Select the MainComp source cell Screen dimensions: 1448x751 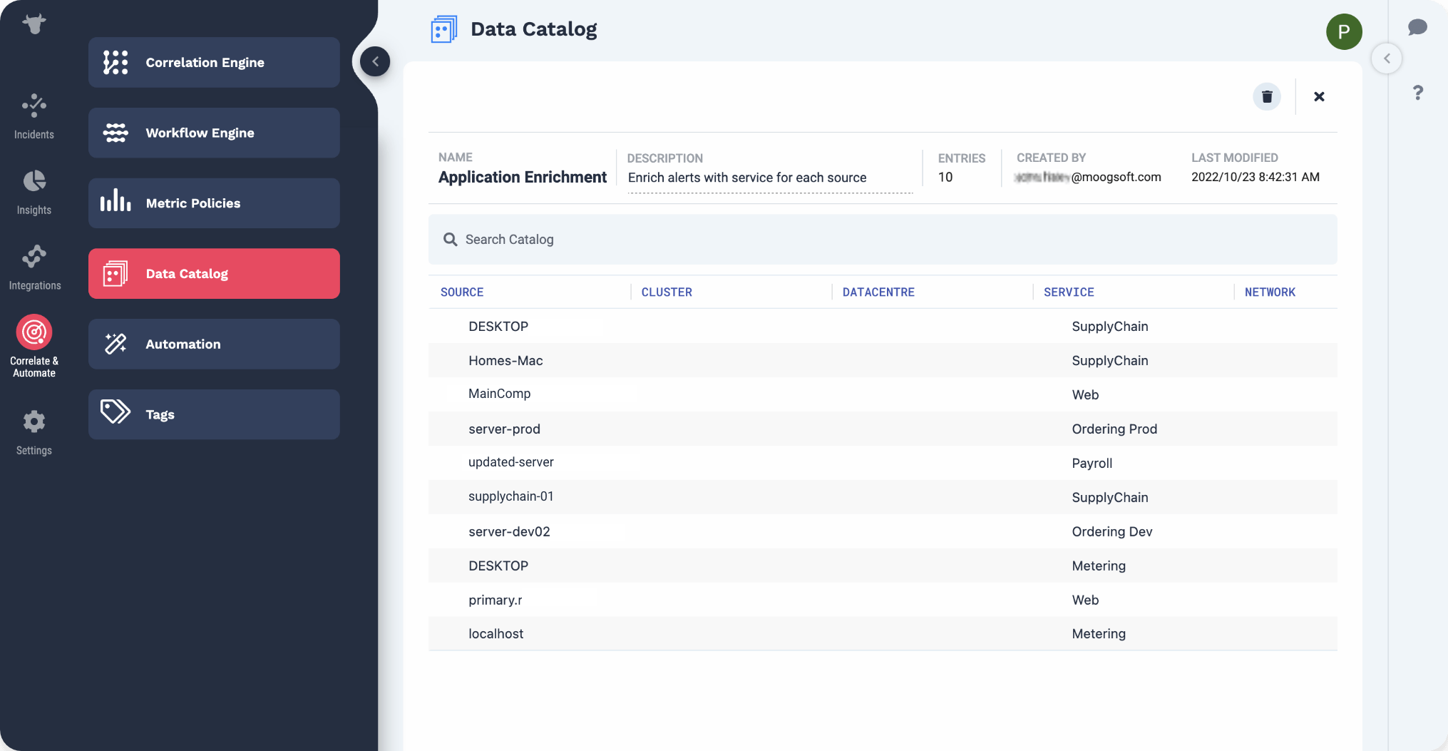click(x=499, y=394)
